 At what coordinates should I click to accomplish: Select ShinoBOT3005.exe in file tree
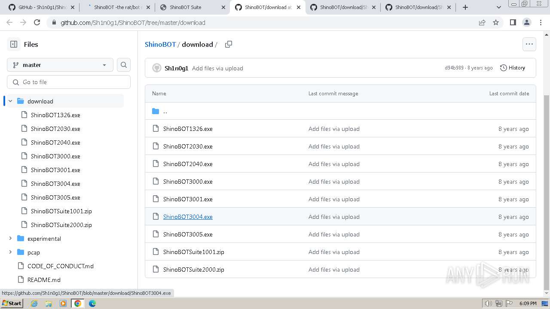pyautogui.click(x=55, y=197)
